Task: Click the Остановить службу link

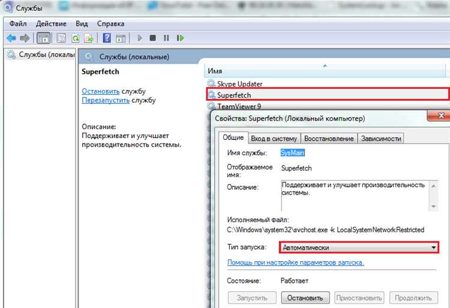Action: coord(101,91)
